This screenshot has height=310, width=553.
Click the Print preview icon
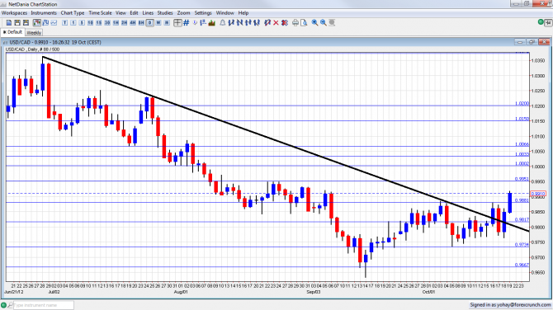(304, 22)
